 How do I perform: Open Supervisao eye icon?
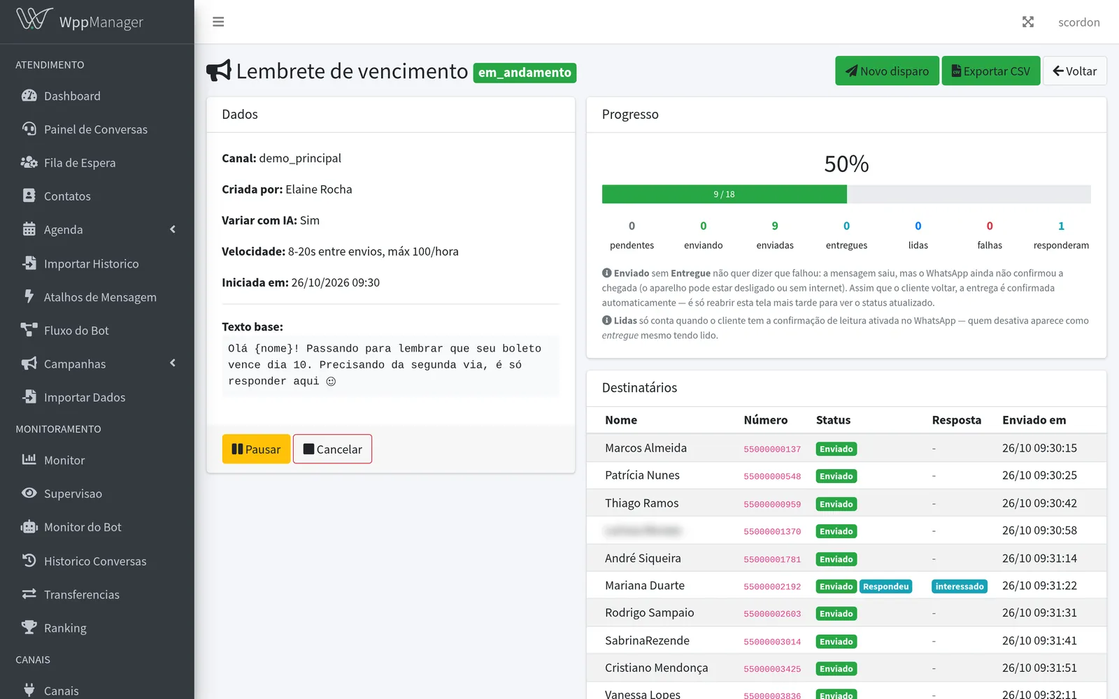[29, 493]
